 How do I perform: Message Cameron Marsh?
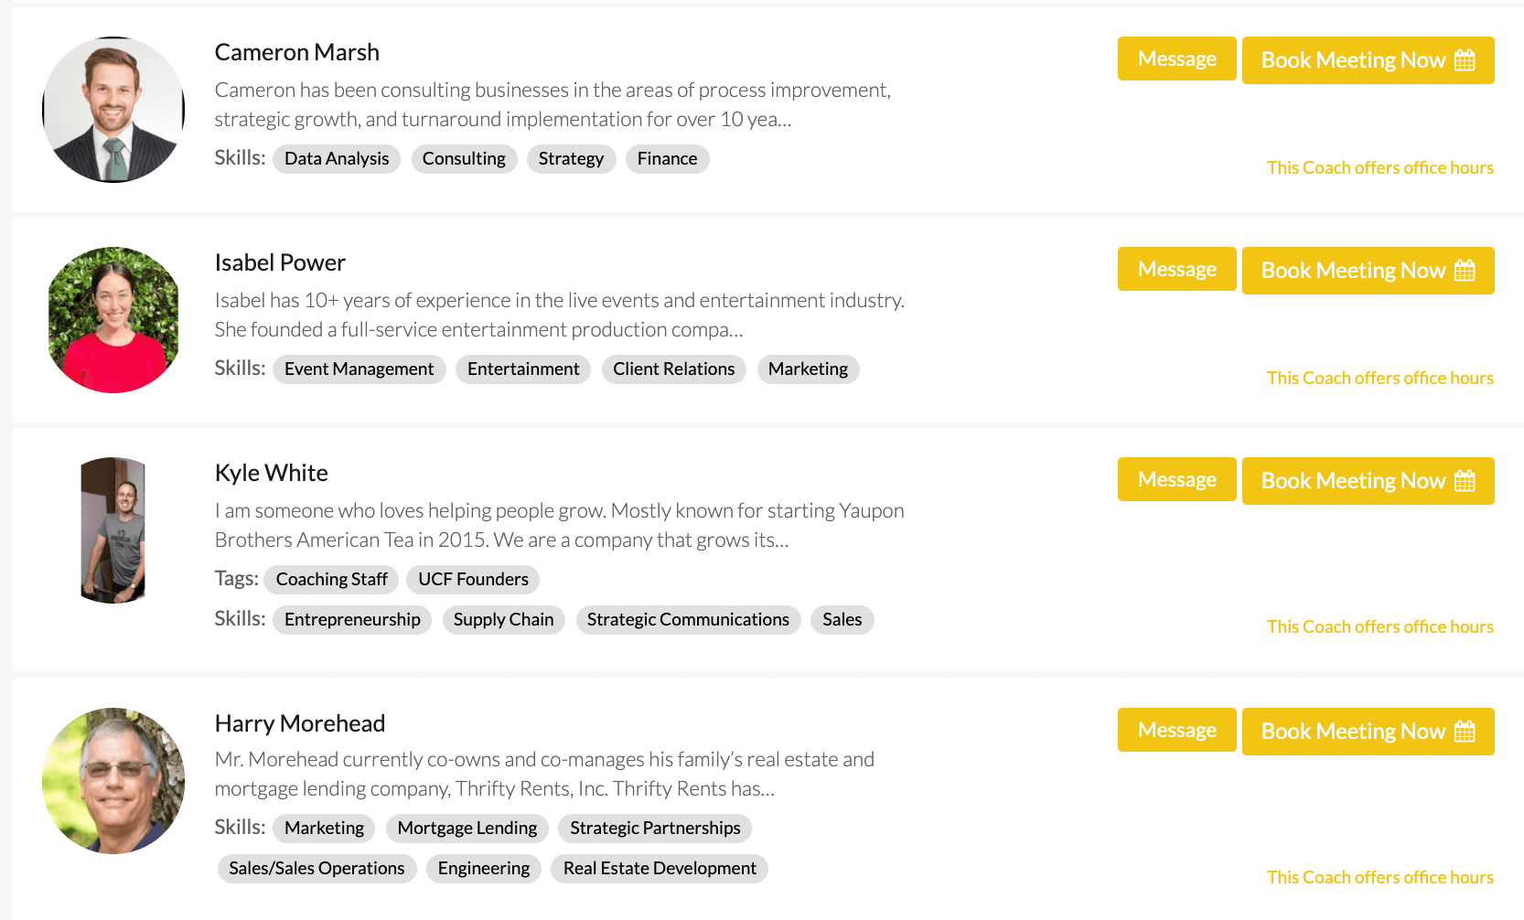pos(1177,59)
